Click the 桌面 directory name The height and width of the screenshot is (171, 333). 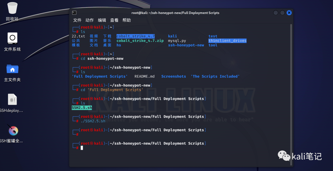click(107, 45)
